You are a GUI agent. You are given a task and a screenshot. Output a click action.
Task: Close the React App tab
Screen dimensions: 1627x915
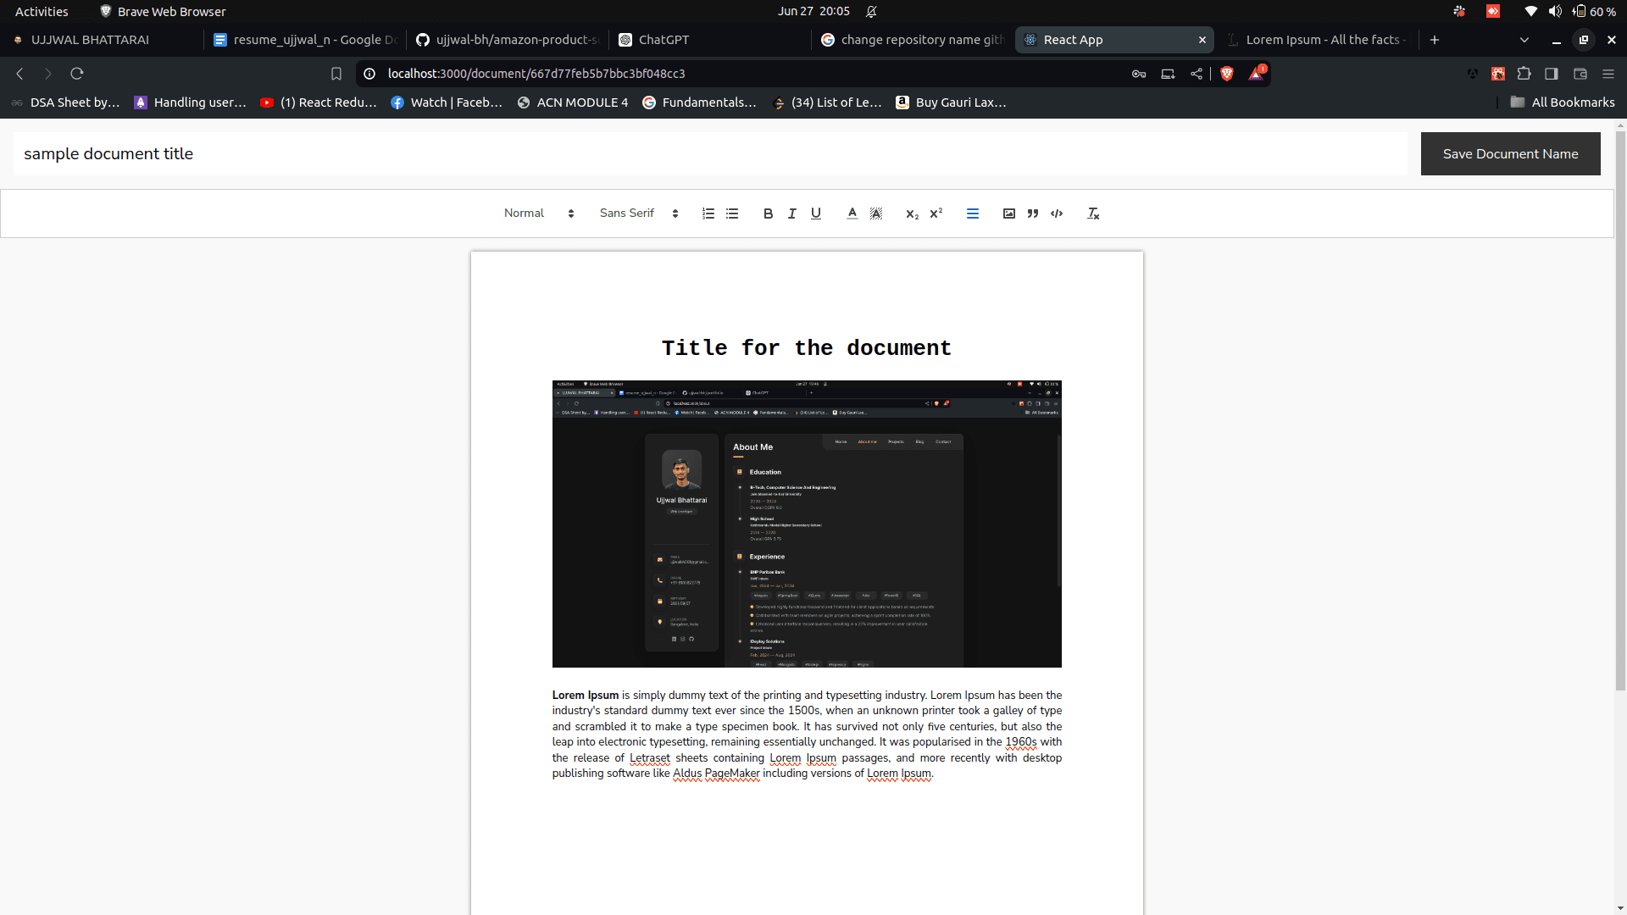pyautogui.click(x=1202, y=40)
